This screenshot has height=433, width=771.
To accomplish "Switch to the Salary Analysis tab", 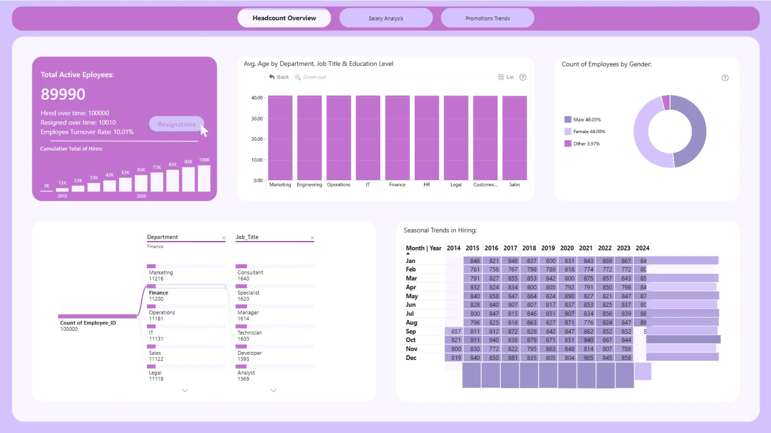I will coord(386,18).
